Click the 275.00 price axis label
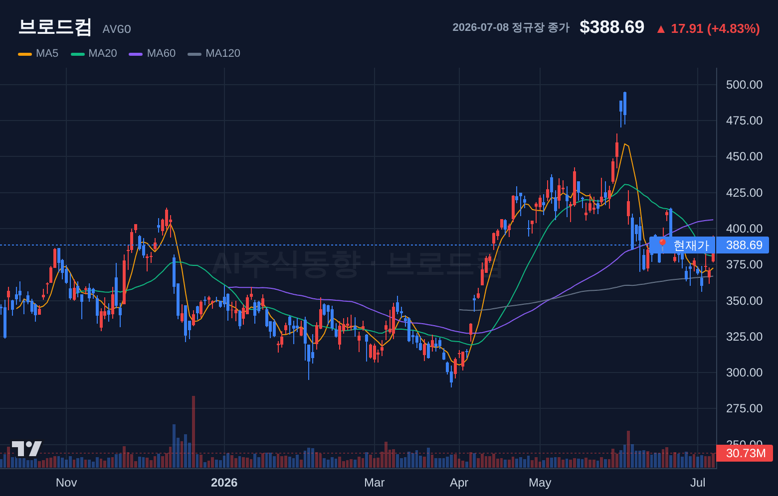Screen dimensions: 778x496 tap(744, 408)
